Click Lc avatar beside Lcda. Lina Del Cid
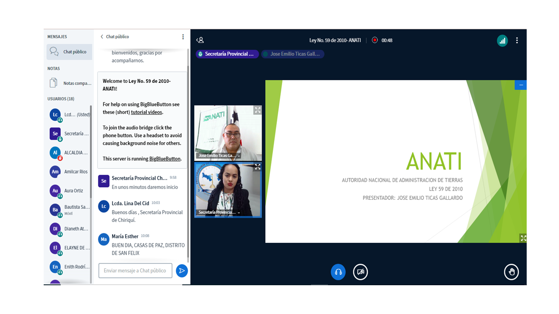The height and width of the screenshot is (314, 559). point(104,206)
